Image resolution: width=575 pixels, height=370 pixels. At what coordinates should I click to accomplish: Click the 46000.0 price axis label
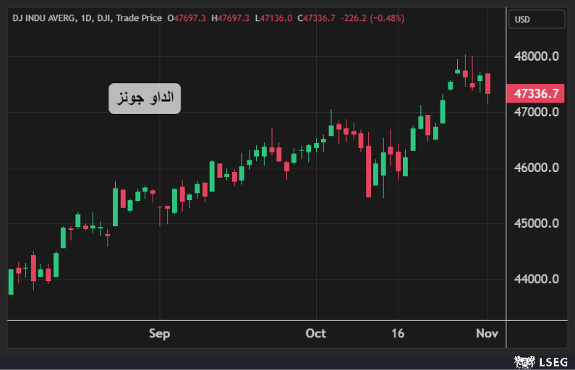tap(536, 168)
